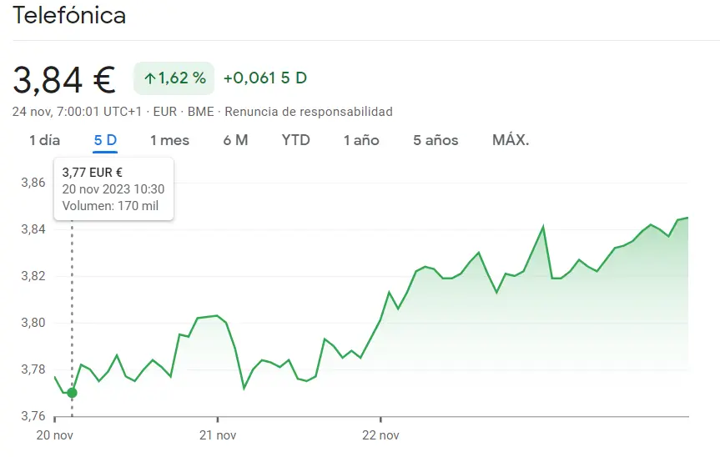This screenshot has height=457, width=720.
Task: Click the 3,84 y-axis label
Action: click(x=33, y=229)
